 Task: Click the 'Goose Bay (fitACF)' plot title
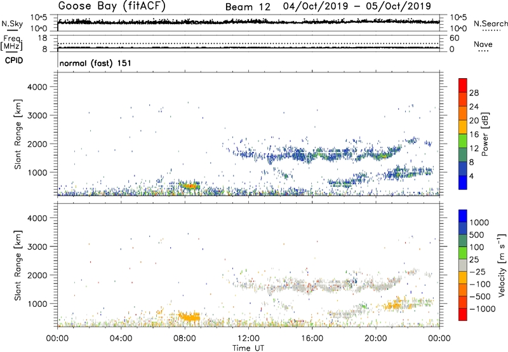coord(112,6)
